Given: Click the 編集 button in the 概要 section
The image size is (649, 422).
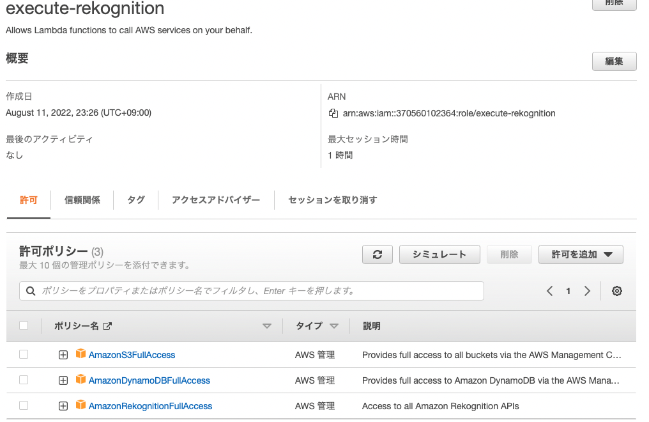Looking at the screenshot, I should (615, 61).
